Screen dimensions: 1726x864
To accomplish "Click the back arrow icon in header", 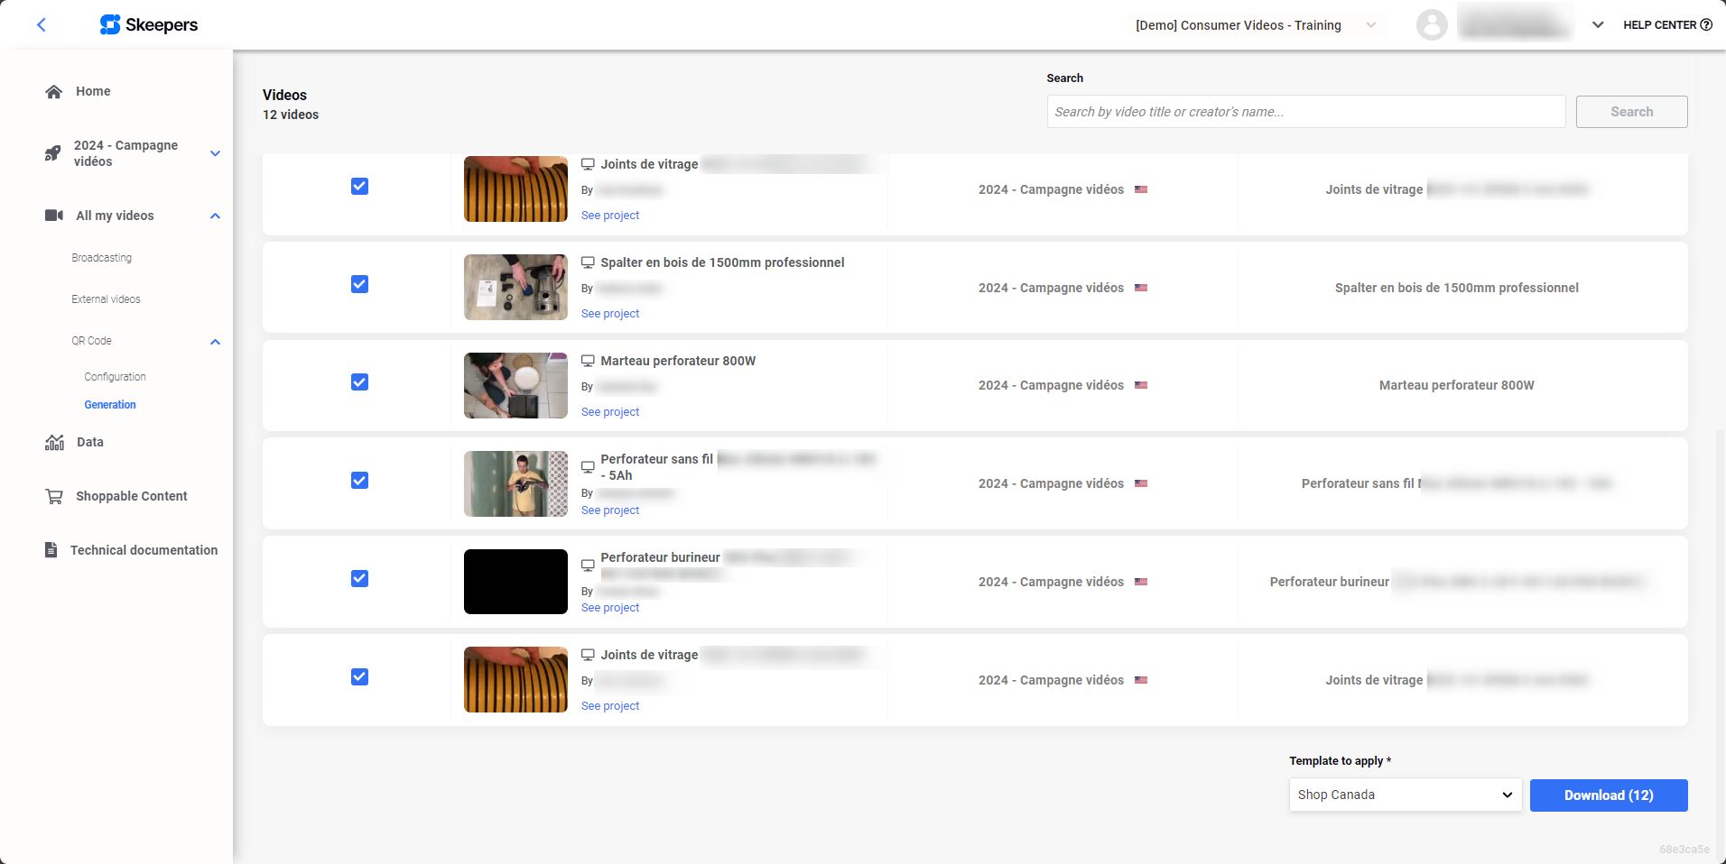I will (x=42, y=25).
